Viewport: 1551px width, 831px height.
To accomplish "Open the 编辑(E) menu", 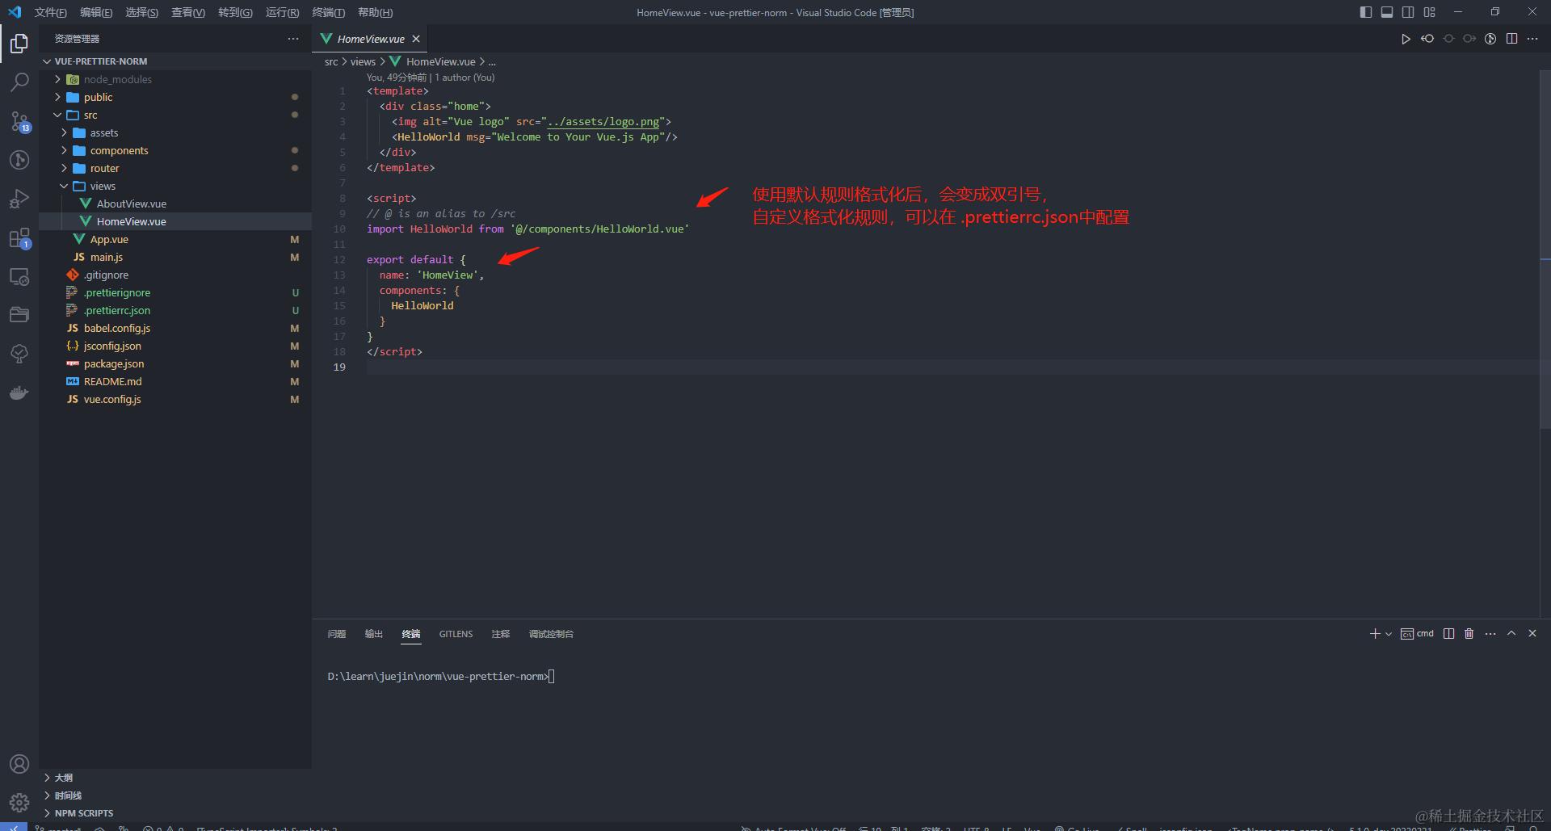I will click(97, 12).
